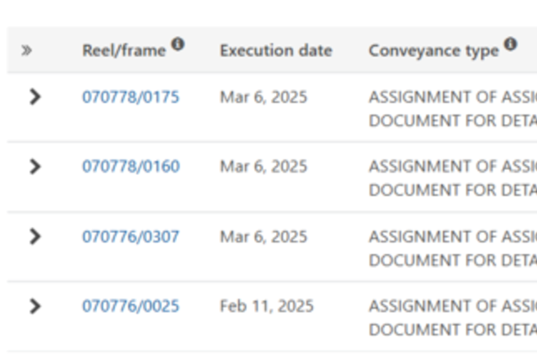Screen dimensions: 537x357
Task: Select the Feb 11, 2025 execution date
Action: click(267, 306)
